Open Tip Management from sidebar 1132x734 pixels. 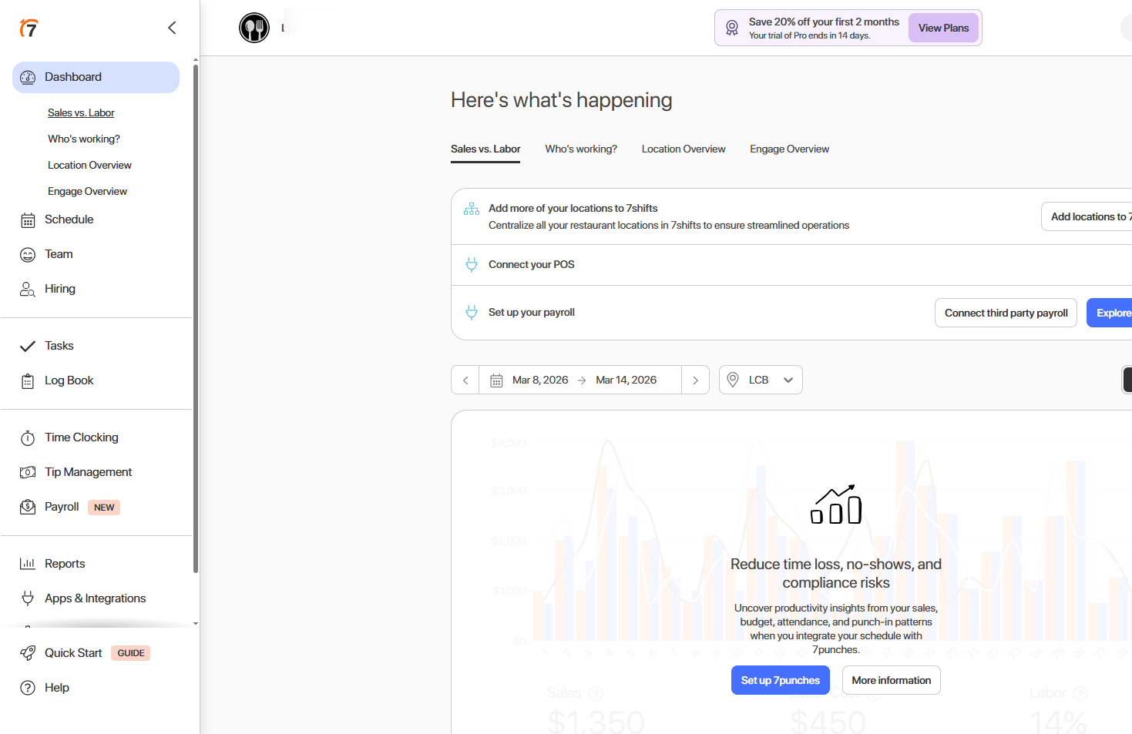[x=88, y=472]
